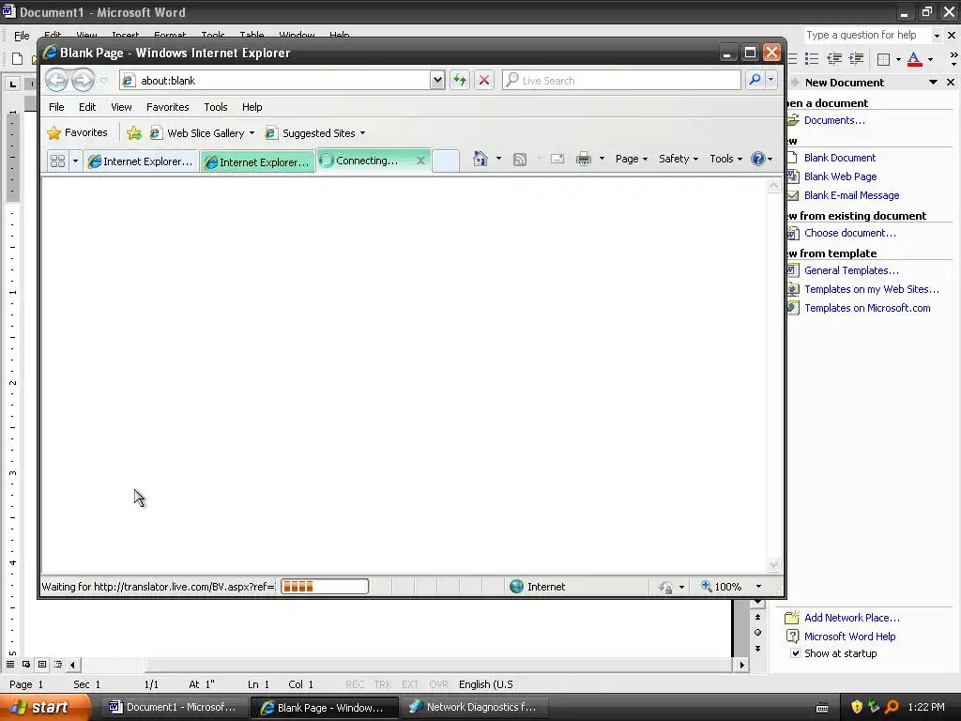Switch to first Internet Explorer tab
The image size is (961, 721).
click(x=141, y=161)
